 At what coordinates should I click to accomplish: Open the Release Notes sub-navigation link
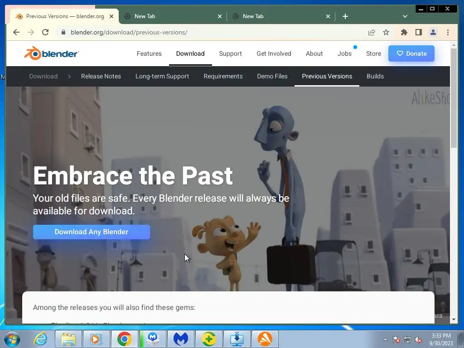pos(101,76)
